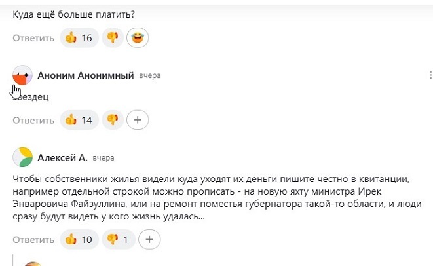The height and width of the screenshot is (266, 433).
Task: Reply to "Куда ещё больше платить?" comment
Action: pyautogui.click(x=33, y=38)
